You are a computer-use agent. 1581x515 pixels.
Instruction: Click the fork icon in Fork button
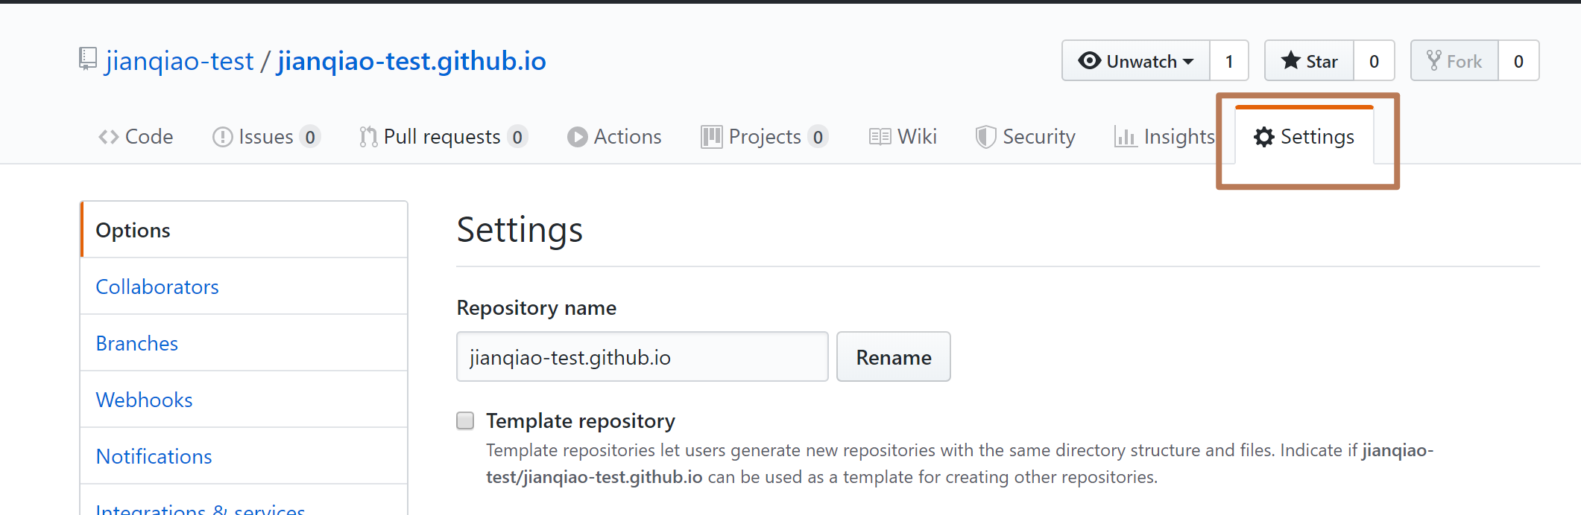click(1433, 60)
